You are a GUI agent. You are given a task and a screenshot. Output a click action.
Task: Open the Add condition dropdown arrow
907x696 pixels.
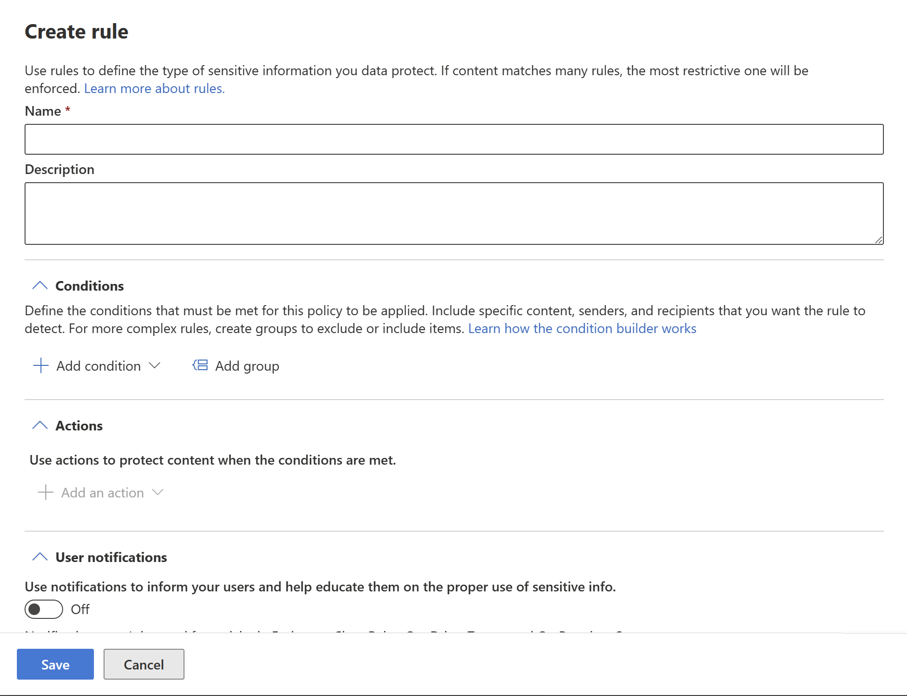point(155,365)
